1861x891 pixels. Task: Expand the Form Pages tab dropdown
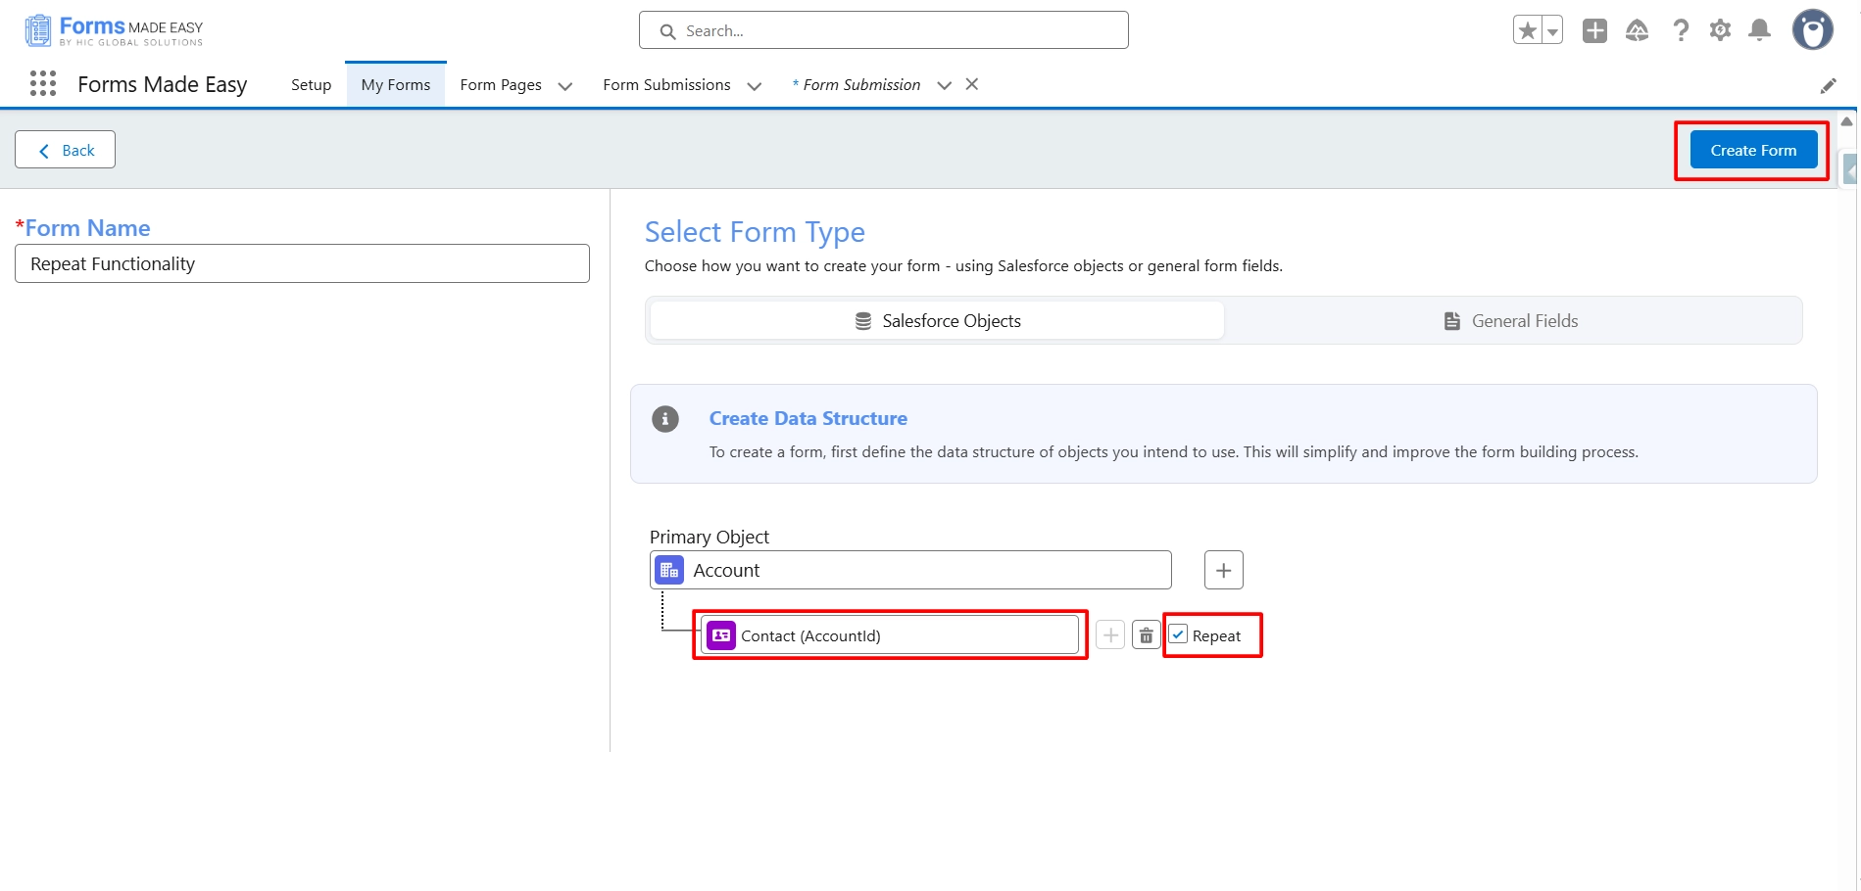[565, 86]
